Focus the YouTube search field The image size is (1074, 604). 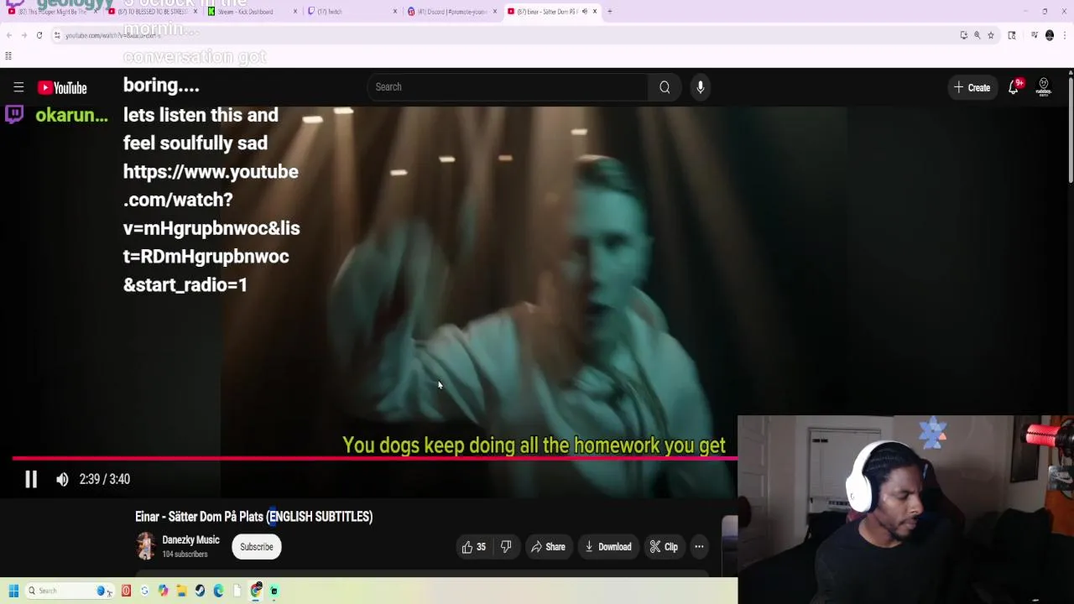pos(508,87)
